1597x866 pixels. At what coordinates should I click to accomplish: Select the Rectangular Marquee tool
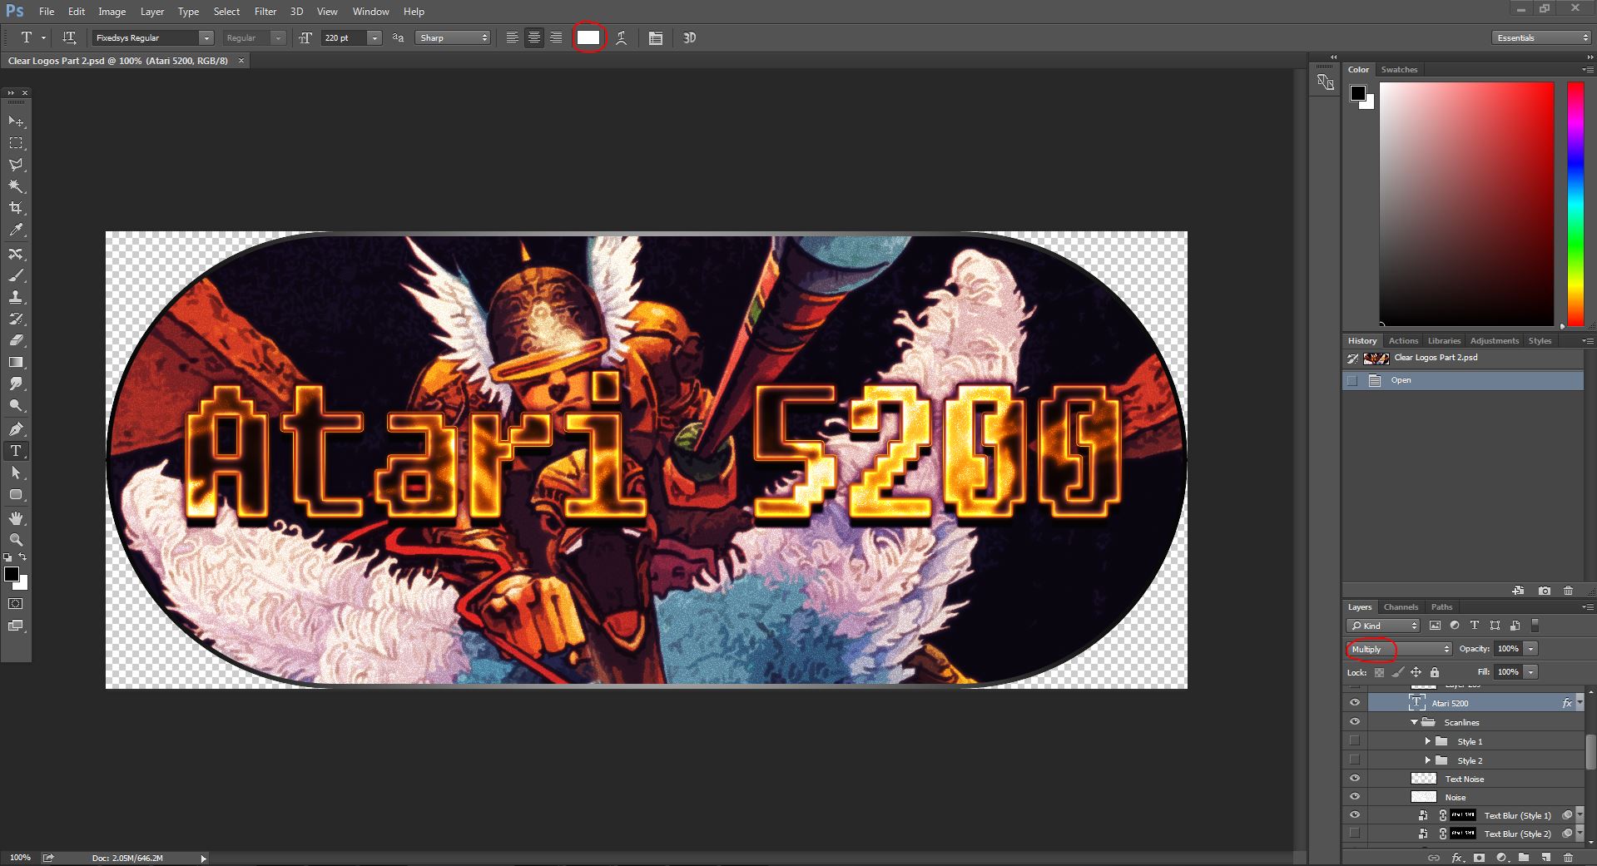click(16, 143)
